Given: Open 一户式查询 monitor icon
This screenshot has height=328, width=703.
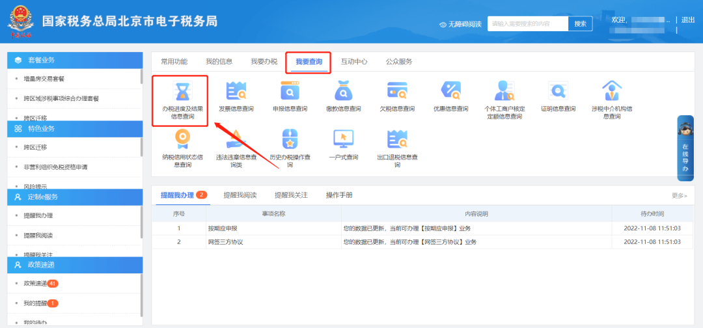Looking at the screenshot, I should pos(344,139).
